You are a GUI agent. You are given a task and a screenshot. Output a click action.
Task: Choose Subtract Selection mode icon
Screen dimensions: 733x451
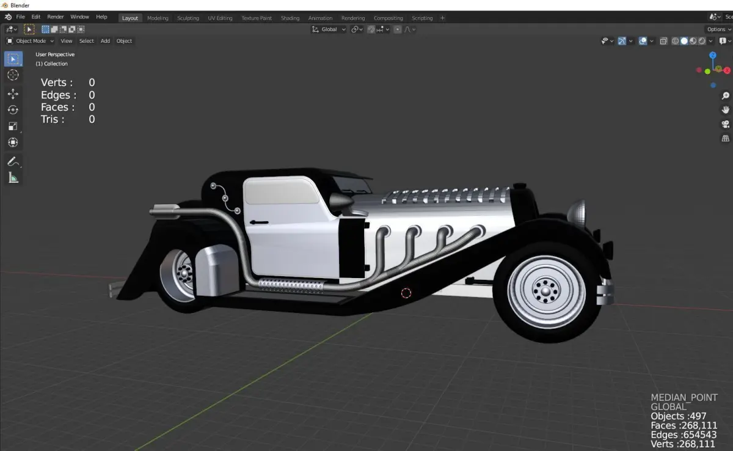[63, 29]
